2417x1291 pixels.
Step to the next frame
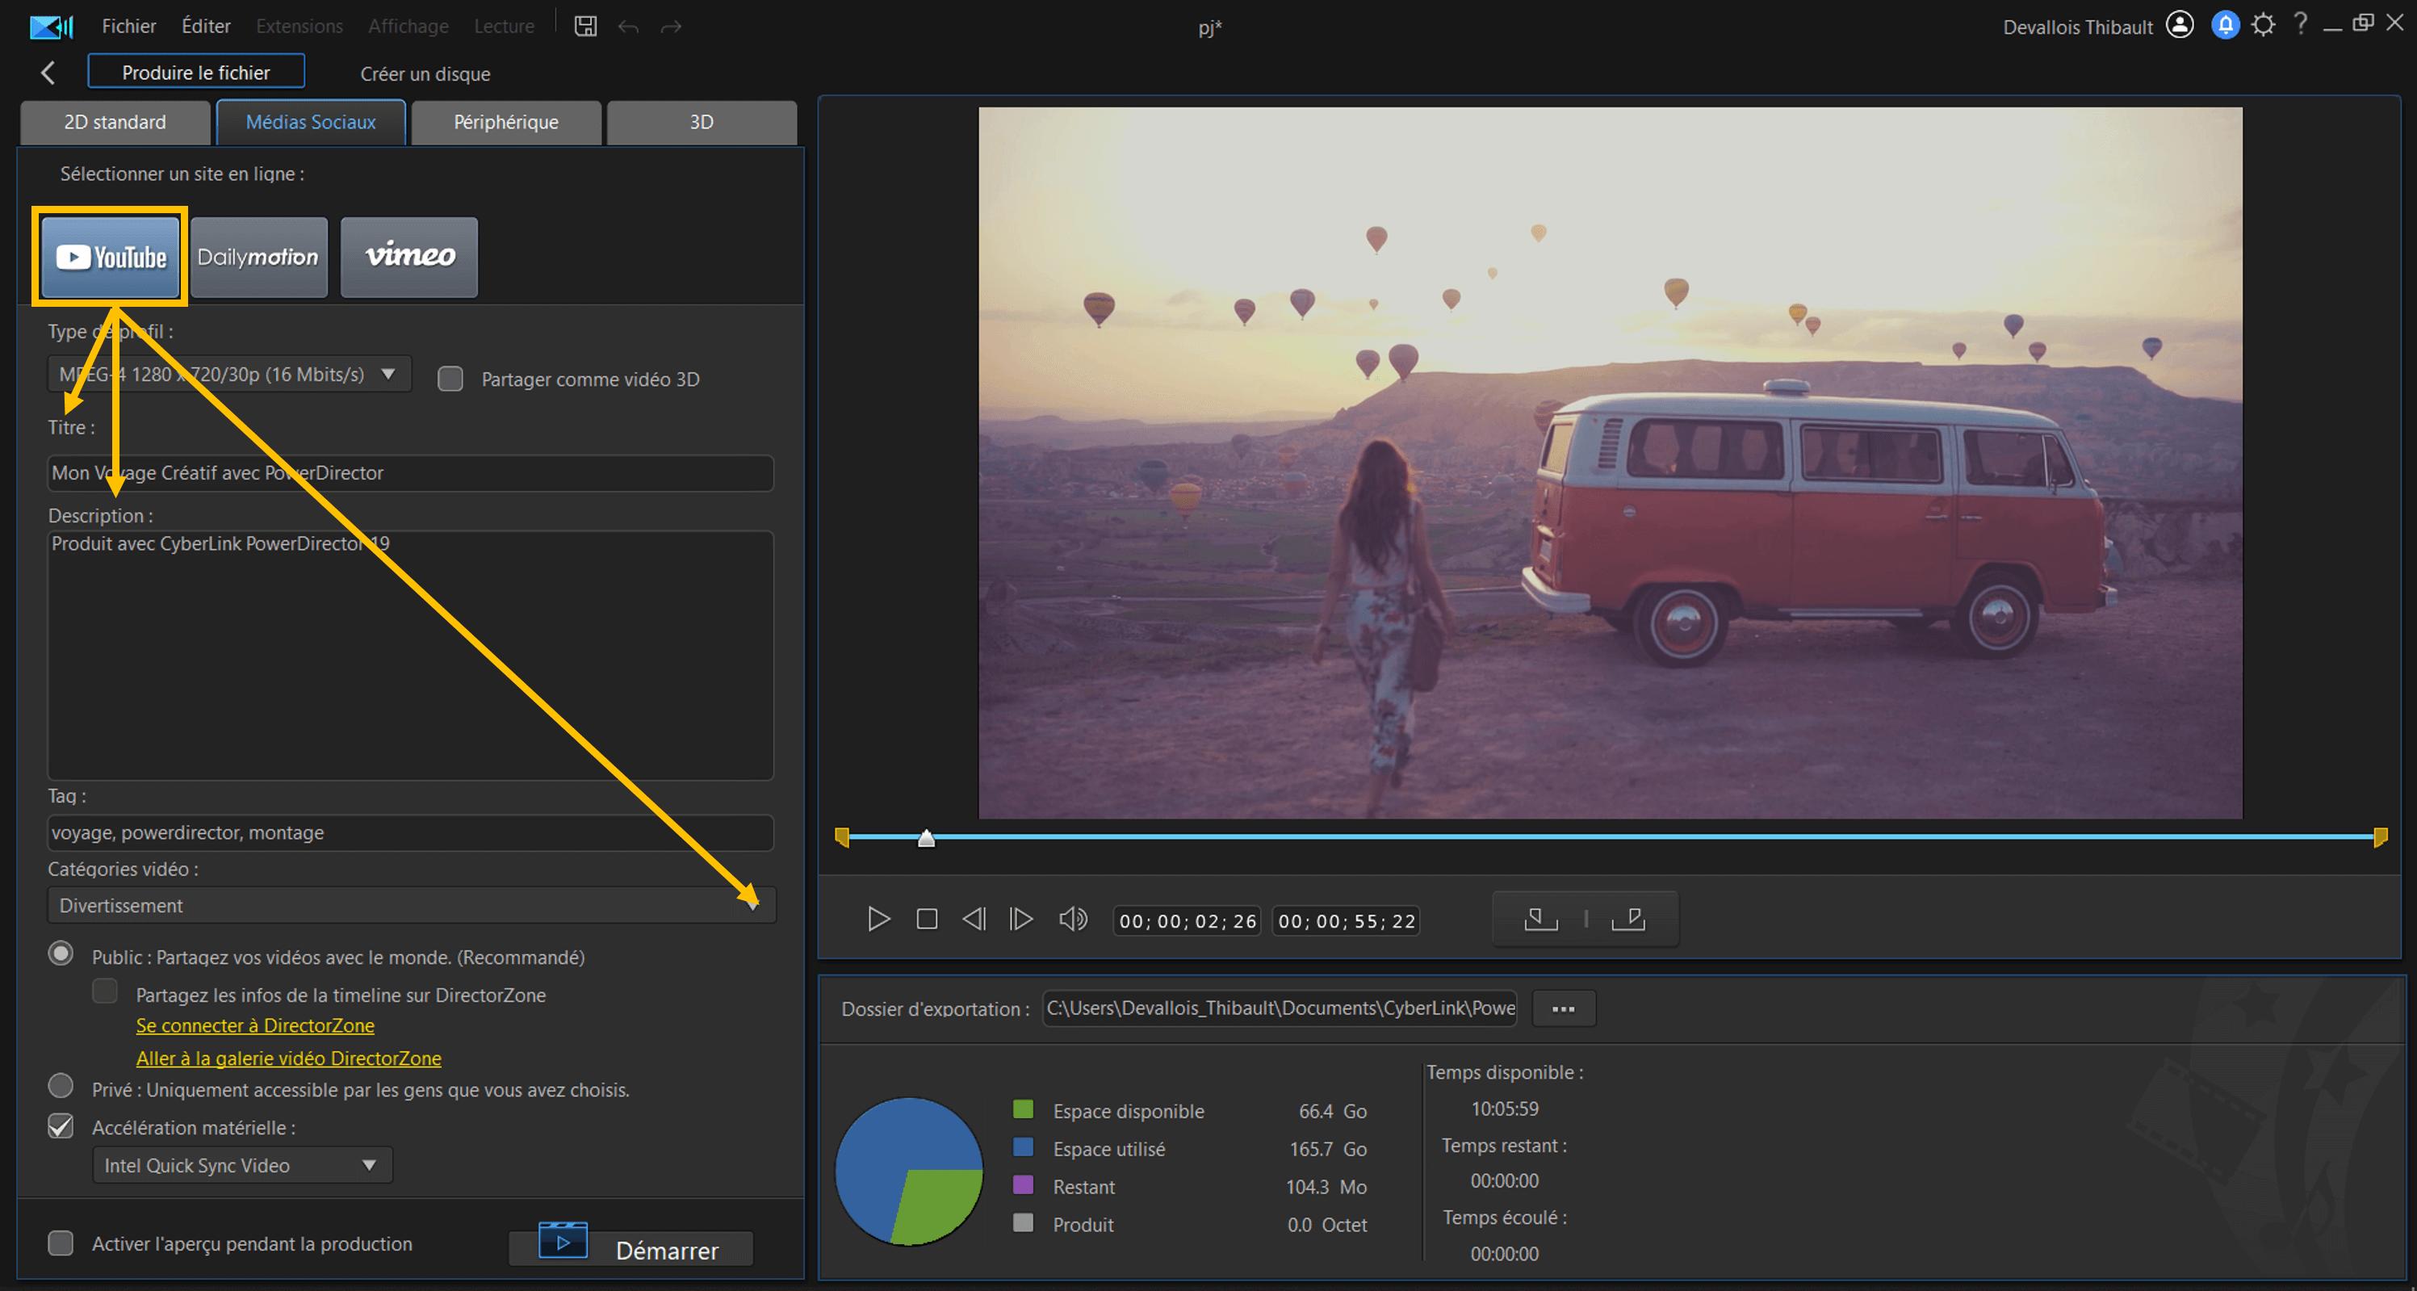click(x=1021, y=919)
